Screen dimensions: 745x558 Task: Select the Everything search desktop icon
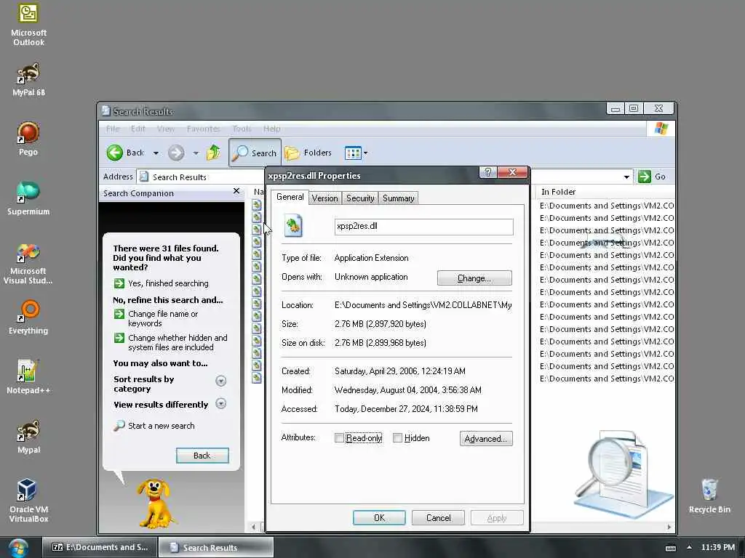pos(28,317)
